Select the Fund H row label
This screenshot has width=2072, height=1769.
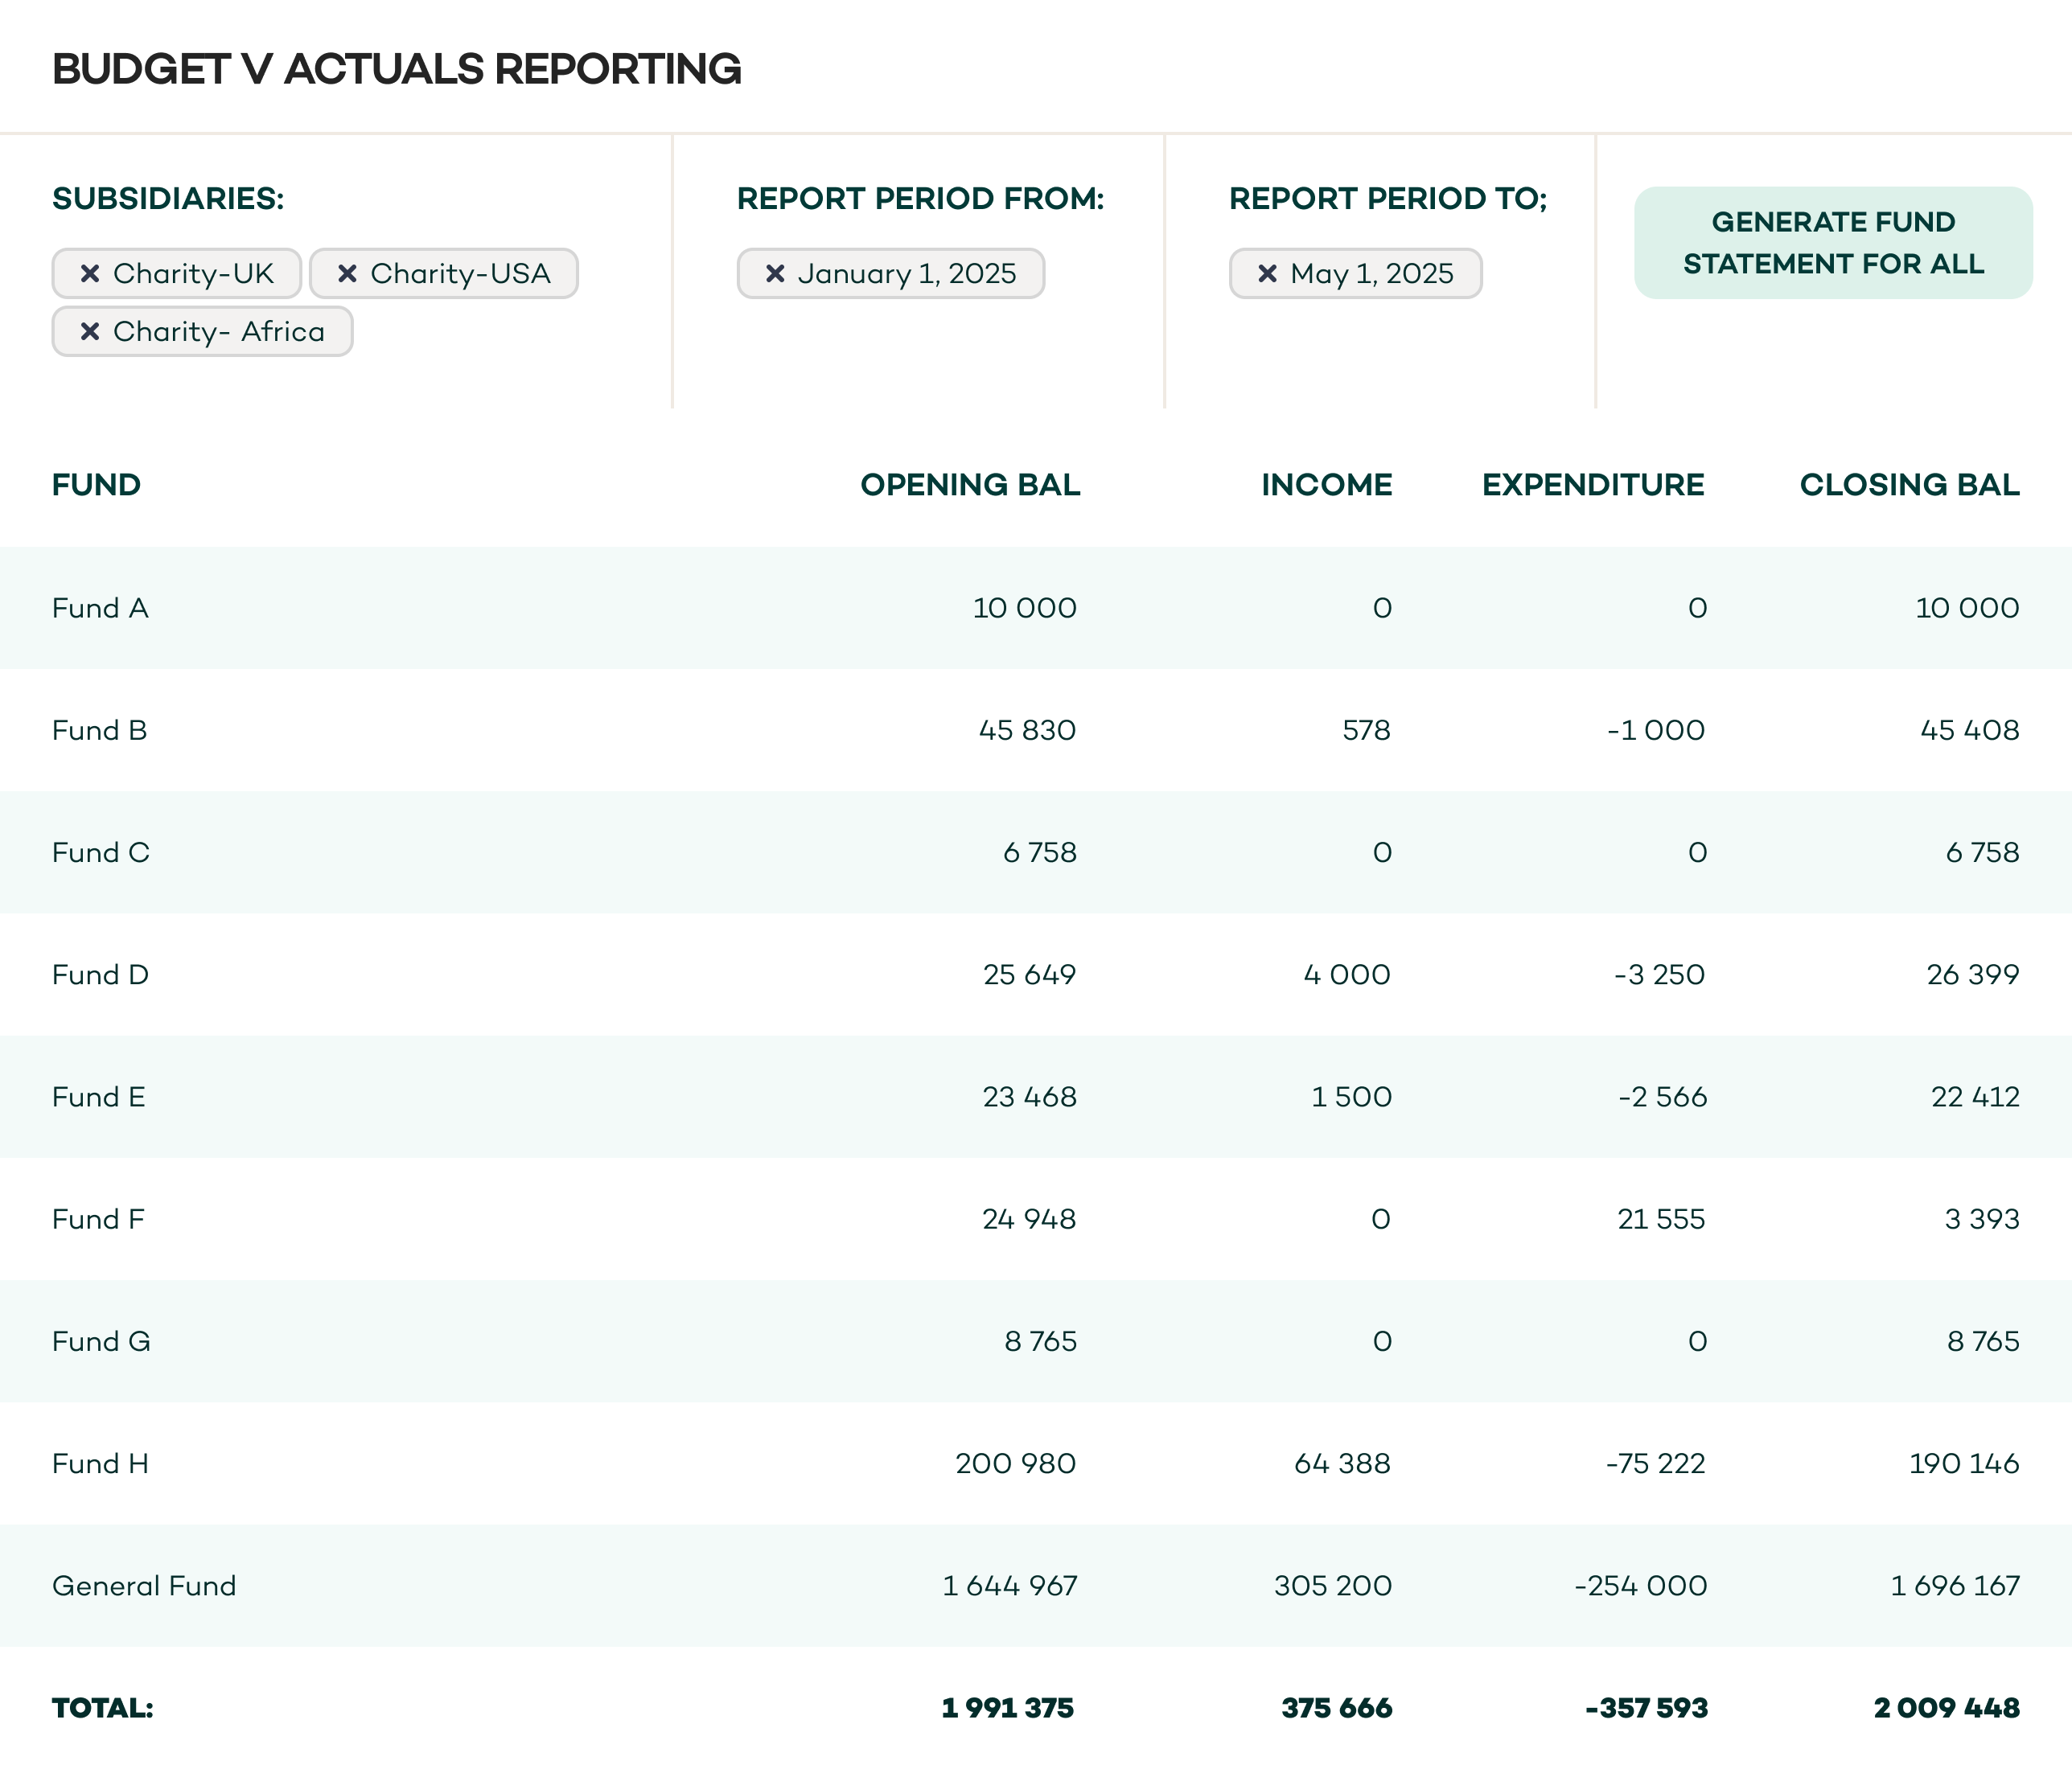click(x=100, y=1463)
